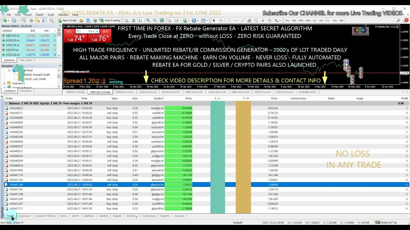Image resolution: width=410 pixels, height=230 pixels.
Task: Zoom out on the chart
Action: pos(155,20)
